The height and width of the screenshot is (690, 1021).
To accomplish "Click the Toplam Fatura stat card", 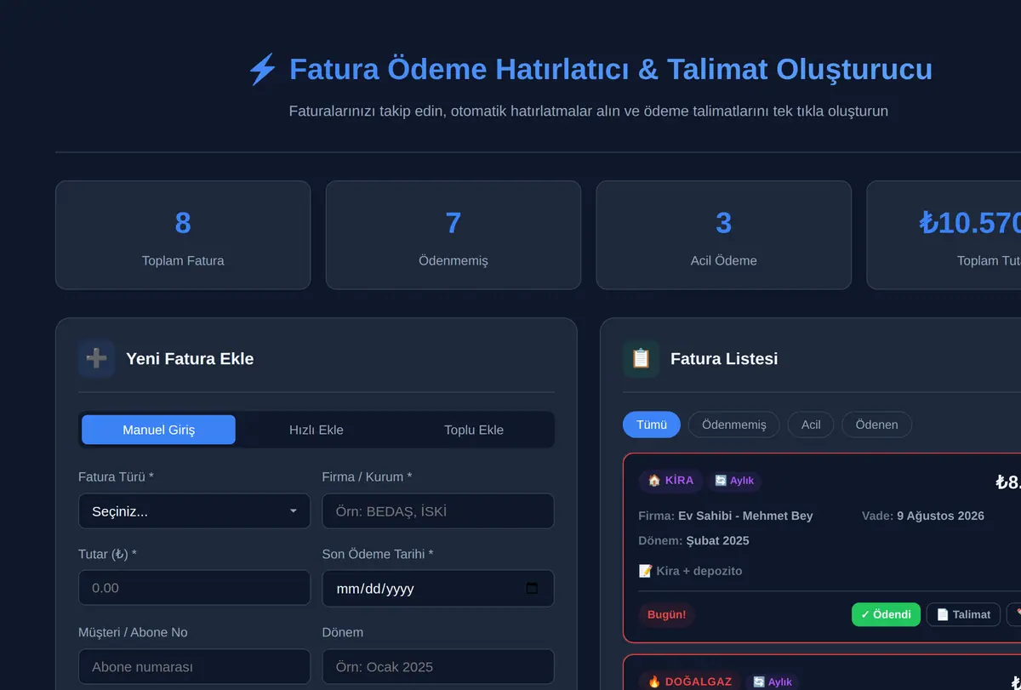I will (x=183, y=235).
